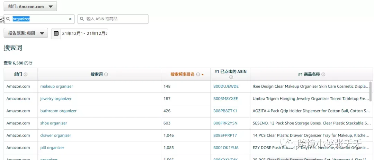Open the 部门 Amazon.com dropdown

(30, 7)
